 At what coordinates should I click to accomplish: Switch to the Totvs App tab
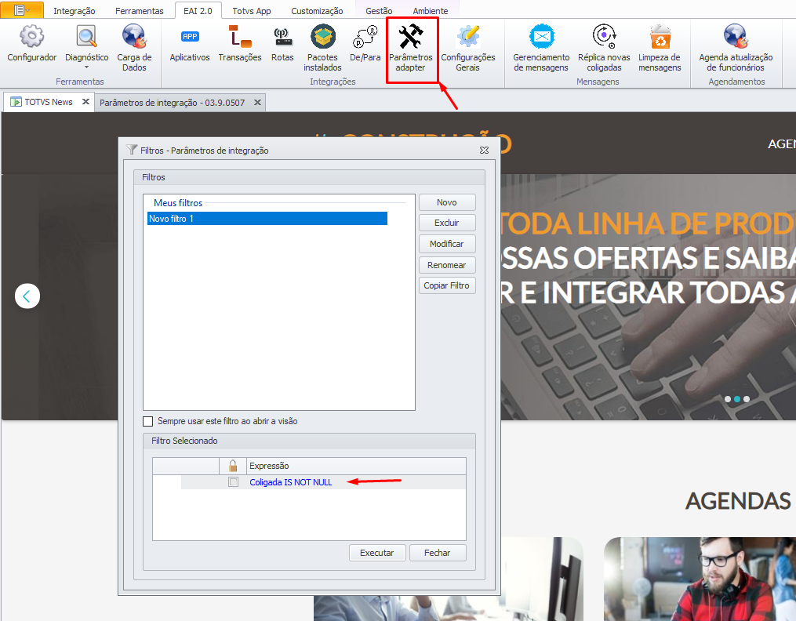tap(252, 11)
